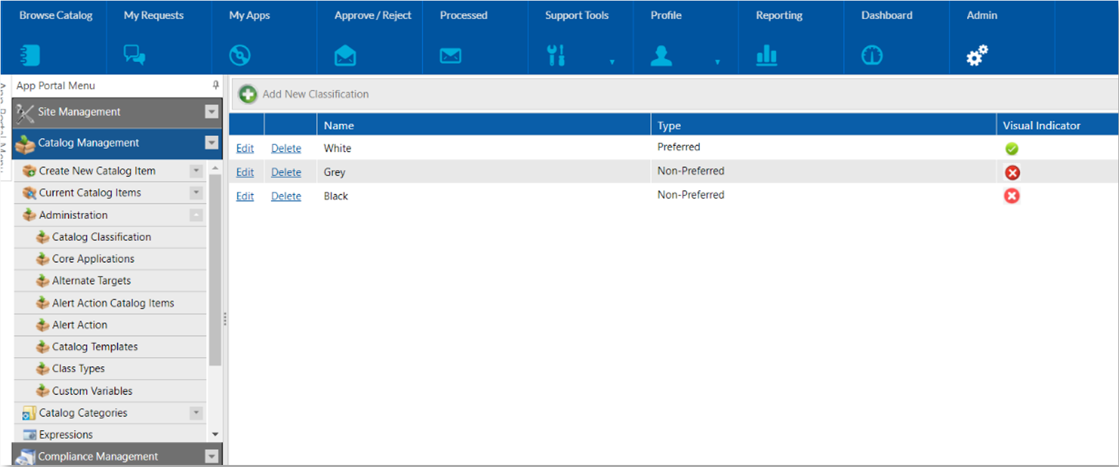Click Edit link for White classification
The width and height of the screenshot is (1119, 467).
(245, 149)
